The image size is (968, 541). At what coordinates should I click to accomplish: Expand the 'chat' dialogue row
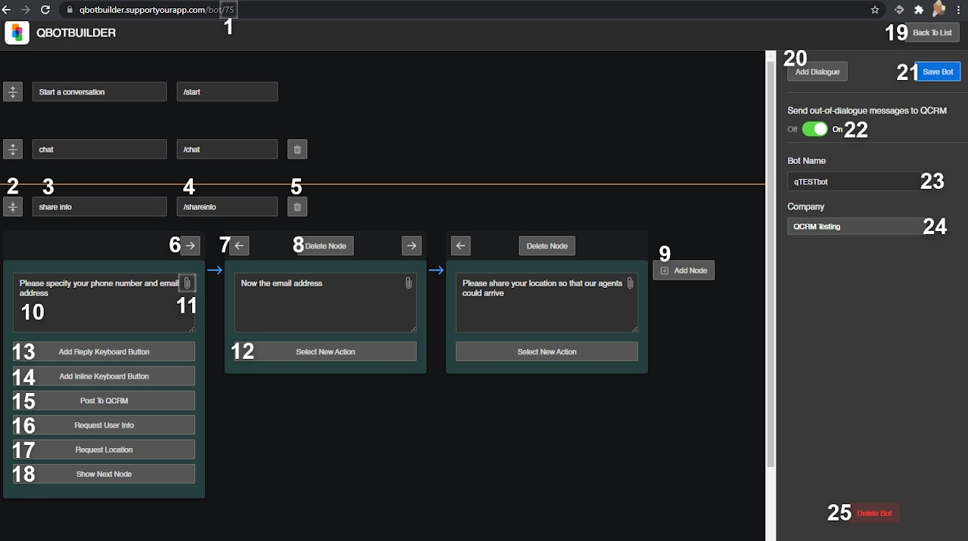pyautogui.click(x=13, y=150)
